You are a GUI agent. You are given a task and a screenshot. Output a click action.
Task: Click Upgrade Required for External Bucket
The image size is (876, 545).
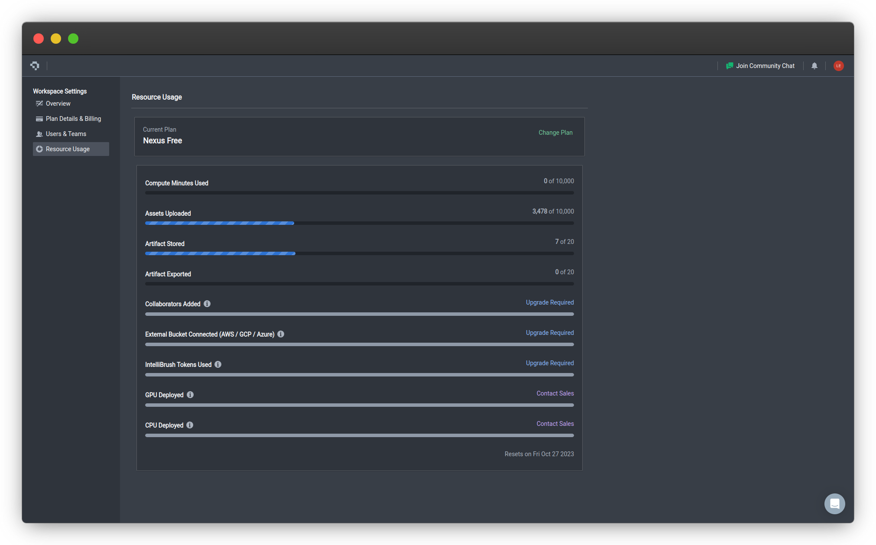click(x=550, y=333)
